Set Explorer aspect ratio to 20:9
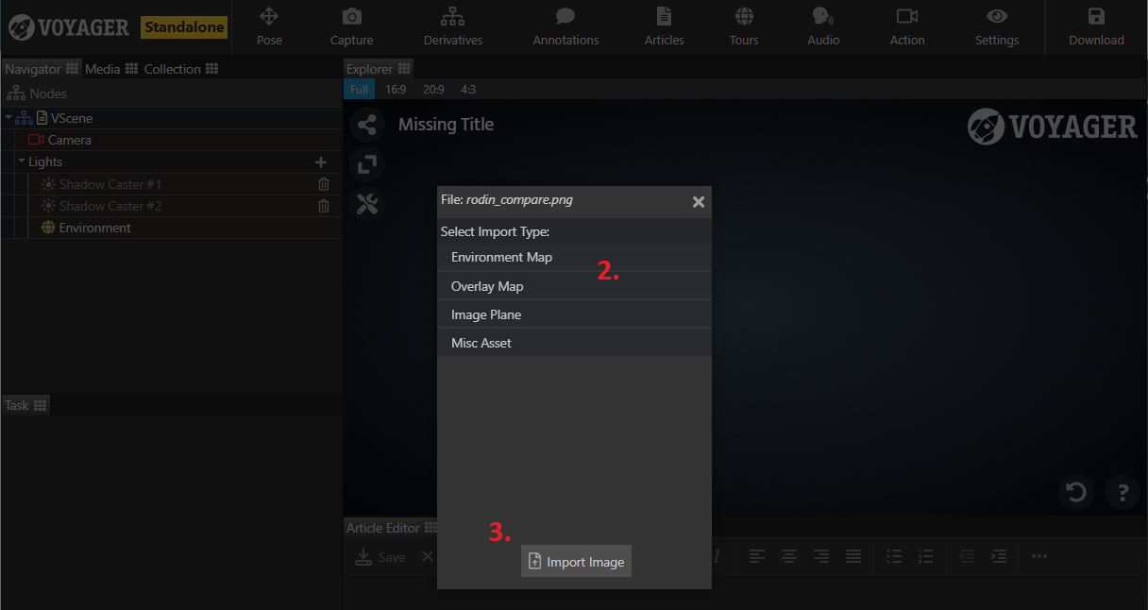 click(x=433, y=90)
